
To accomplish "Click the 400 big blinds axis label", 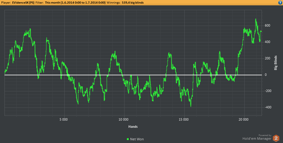I will pos(267,42).
